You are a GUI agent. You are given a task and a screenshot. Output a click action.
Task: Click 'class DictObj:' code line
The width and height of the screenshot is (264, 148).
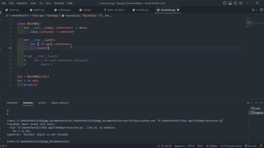coord(29,24)
